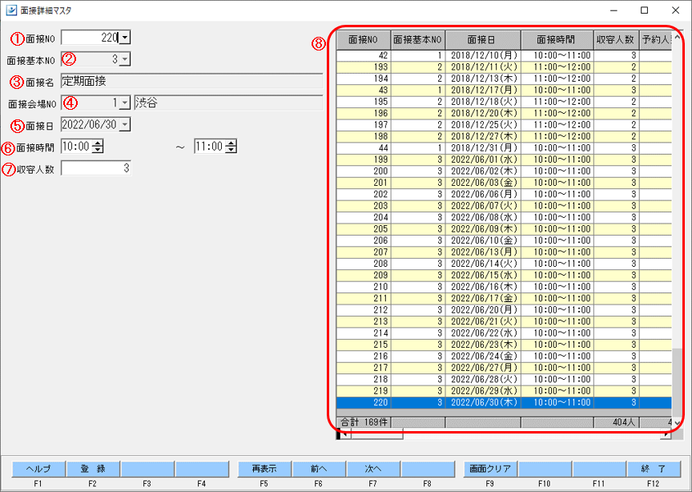Select row dated 2022/06/28(火)
The width and height of the screenshot is (692, 492).
[x=504, y=379]
